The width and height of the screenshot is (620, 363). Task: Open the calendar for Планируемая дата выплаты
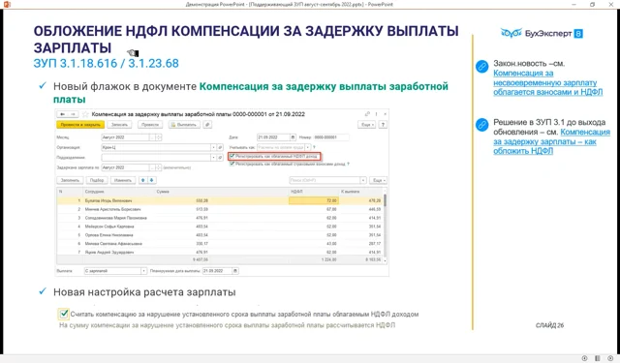tap(235, 271)
